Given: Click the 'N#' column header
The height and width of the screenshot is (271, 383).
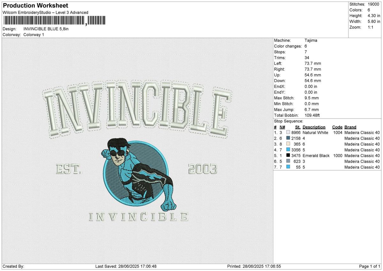Looking at the screenshot, I should pos(282,127).
